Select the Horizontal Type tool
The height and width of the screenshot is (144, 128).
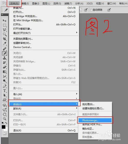click(4, 91)
